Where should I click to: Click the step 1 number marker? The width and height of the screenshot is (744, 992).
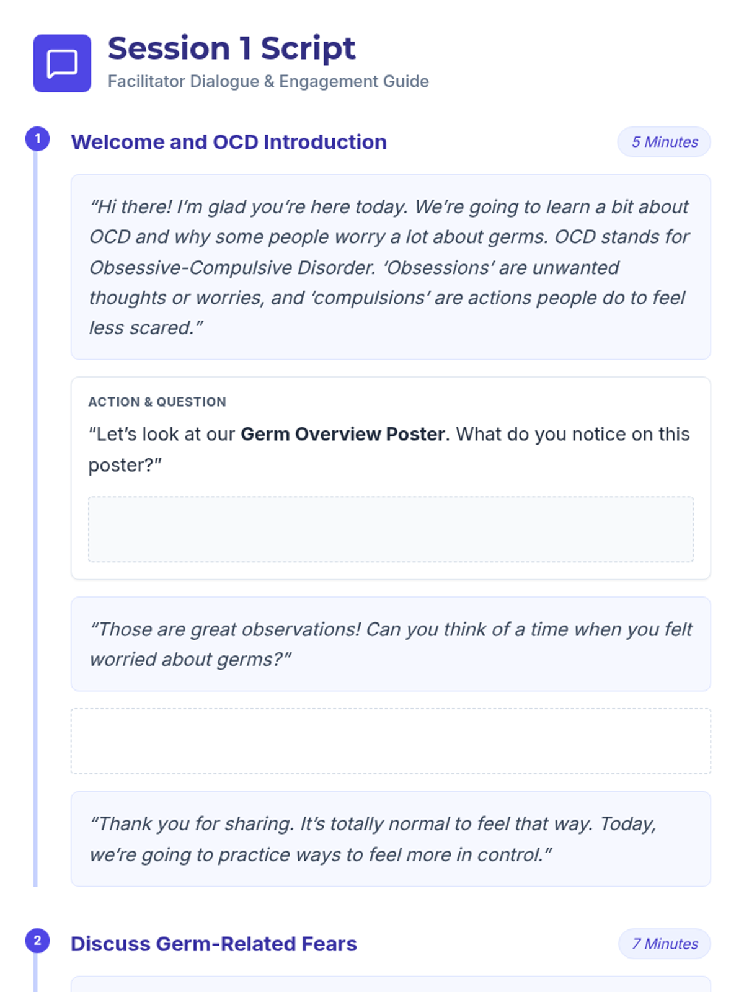coord(37,139)
